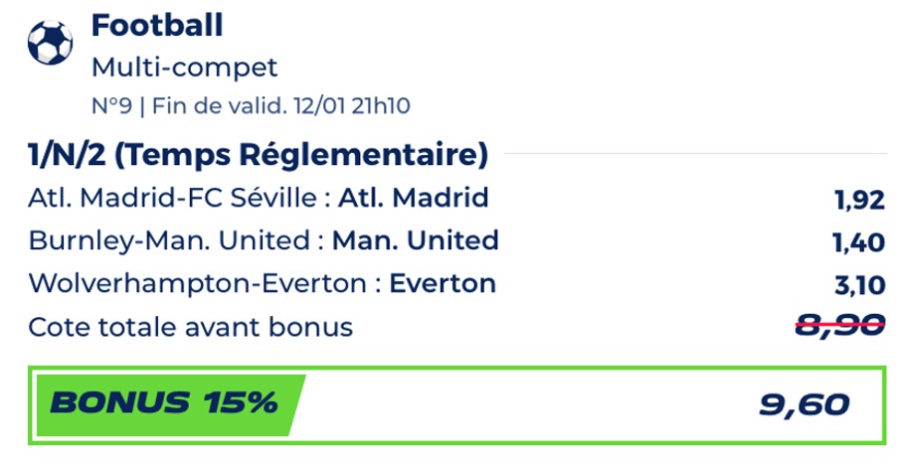Open the Atl. Madrid-FC Séville match
Viewport: 903px width, 469px height.
(175, 199)
